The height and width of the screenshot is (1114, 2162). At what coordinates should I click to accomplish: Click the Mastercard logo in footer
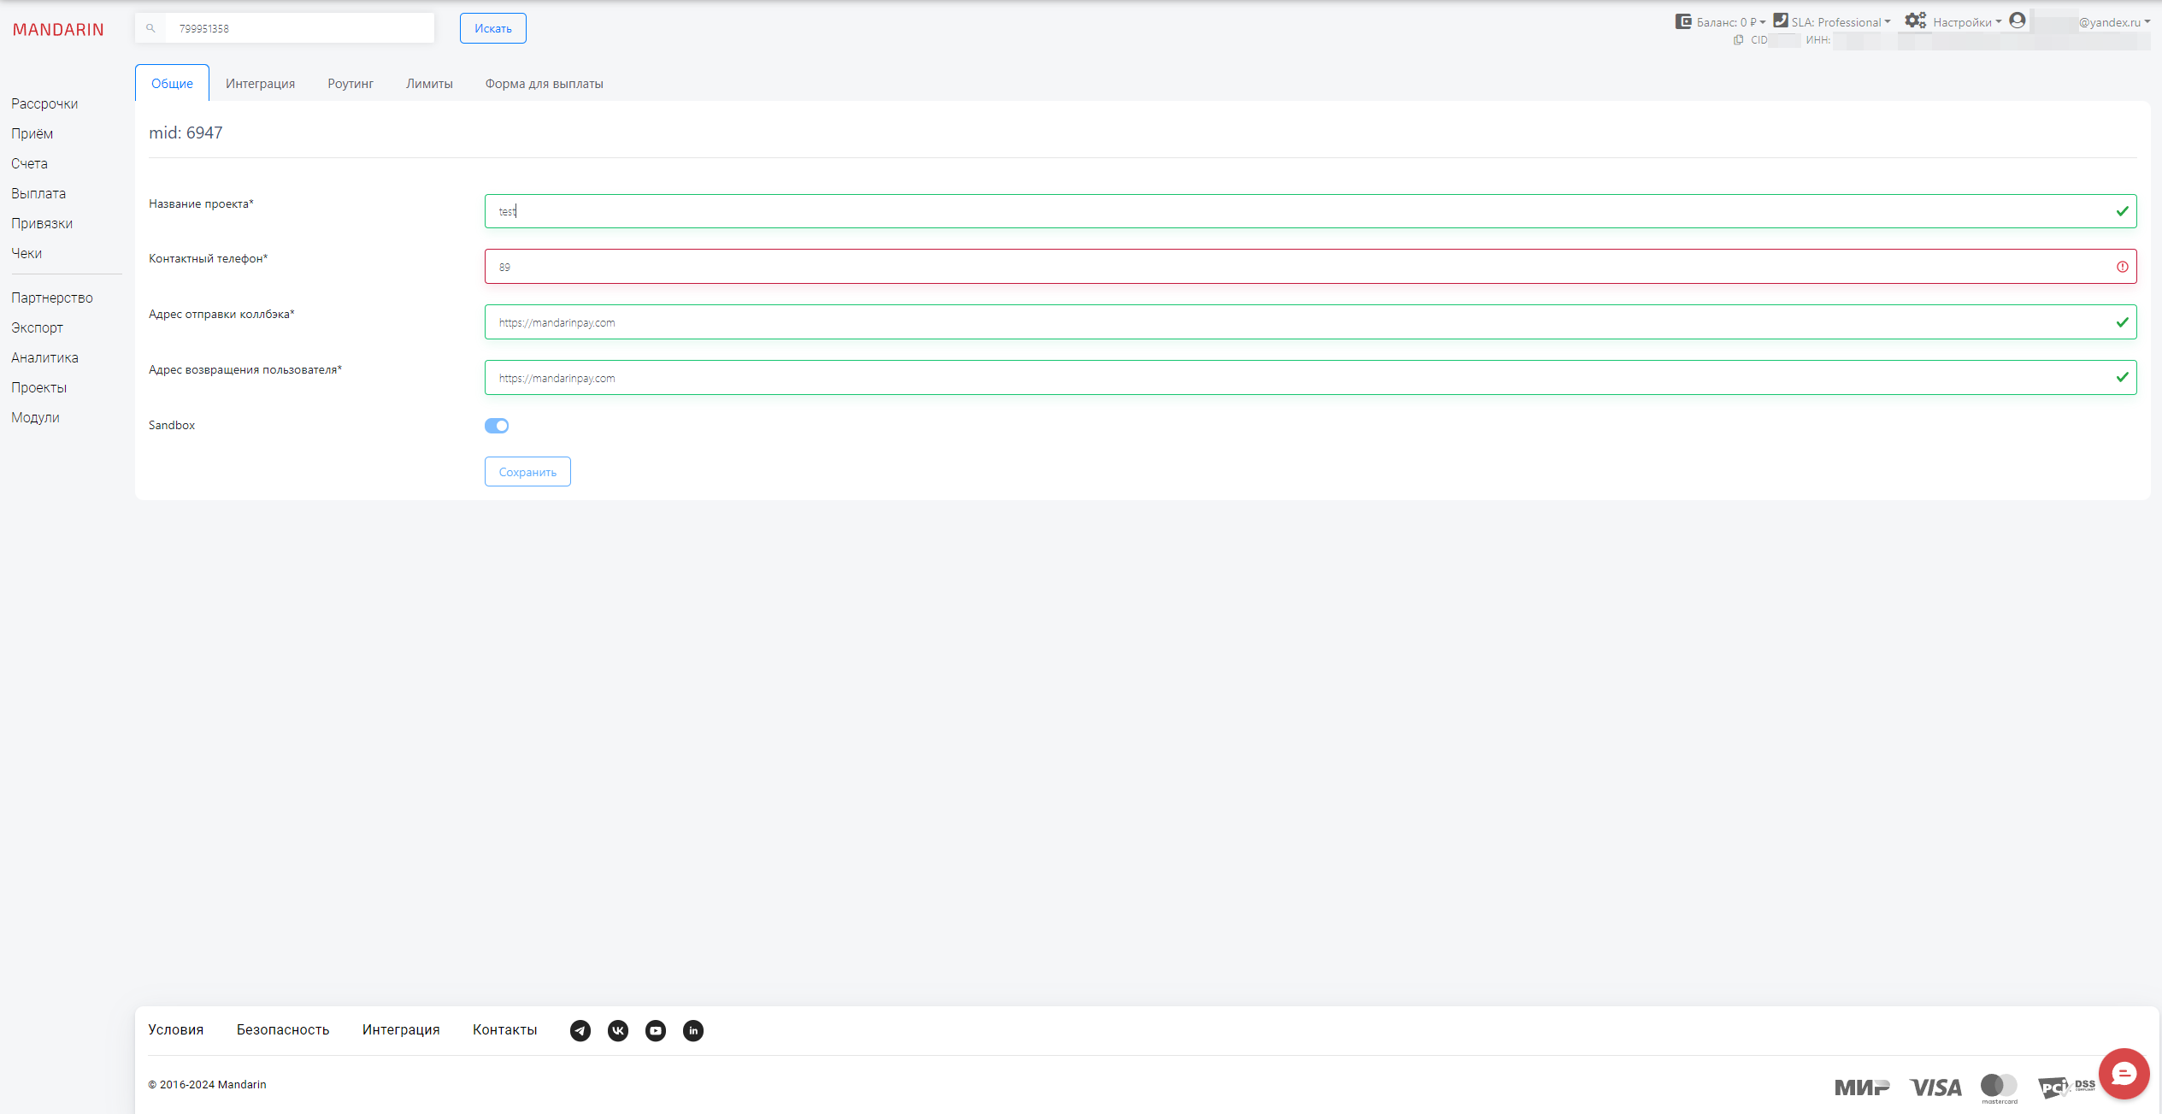[1998, 1086]
